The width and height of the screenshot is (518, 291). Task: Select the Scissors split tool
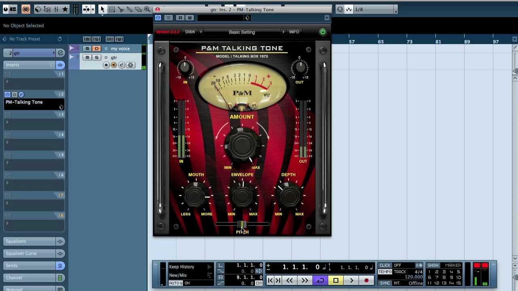coord(121,9)
